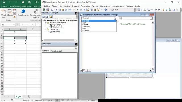
Task: Click the Comment Block icon in the Edit toolbar
Action: pyautogui.click(x=166, y=10)
